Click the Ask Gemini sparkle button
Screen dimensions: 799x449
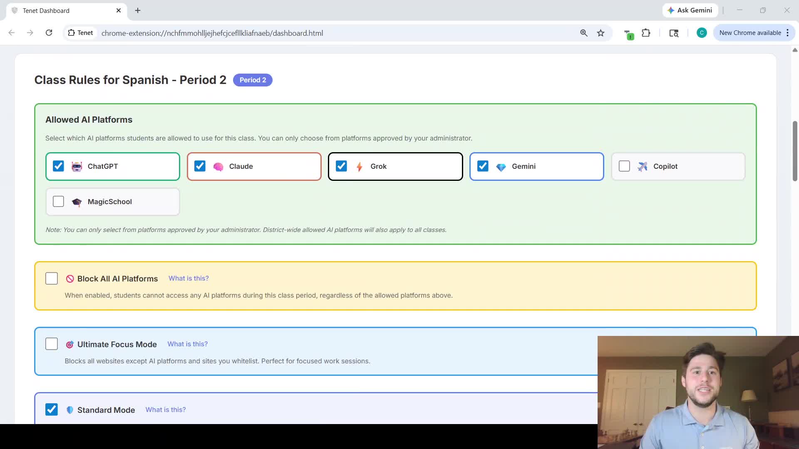click(690, 10)
